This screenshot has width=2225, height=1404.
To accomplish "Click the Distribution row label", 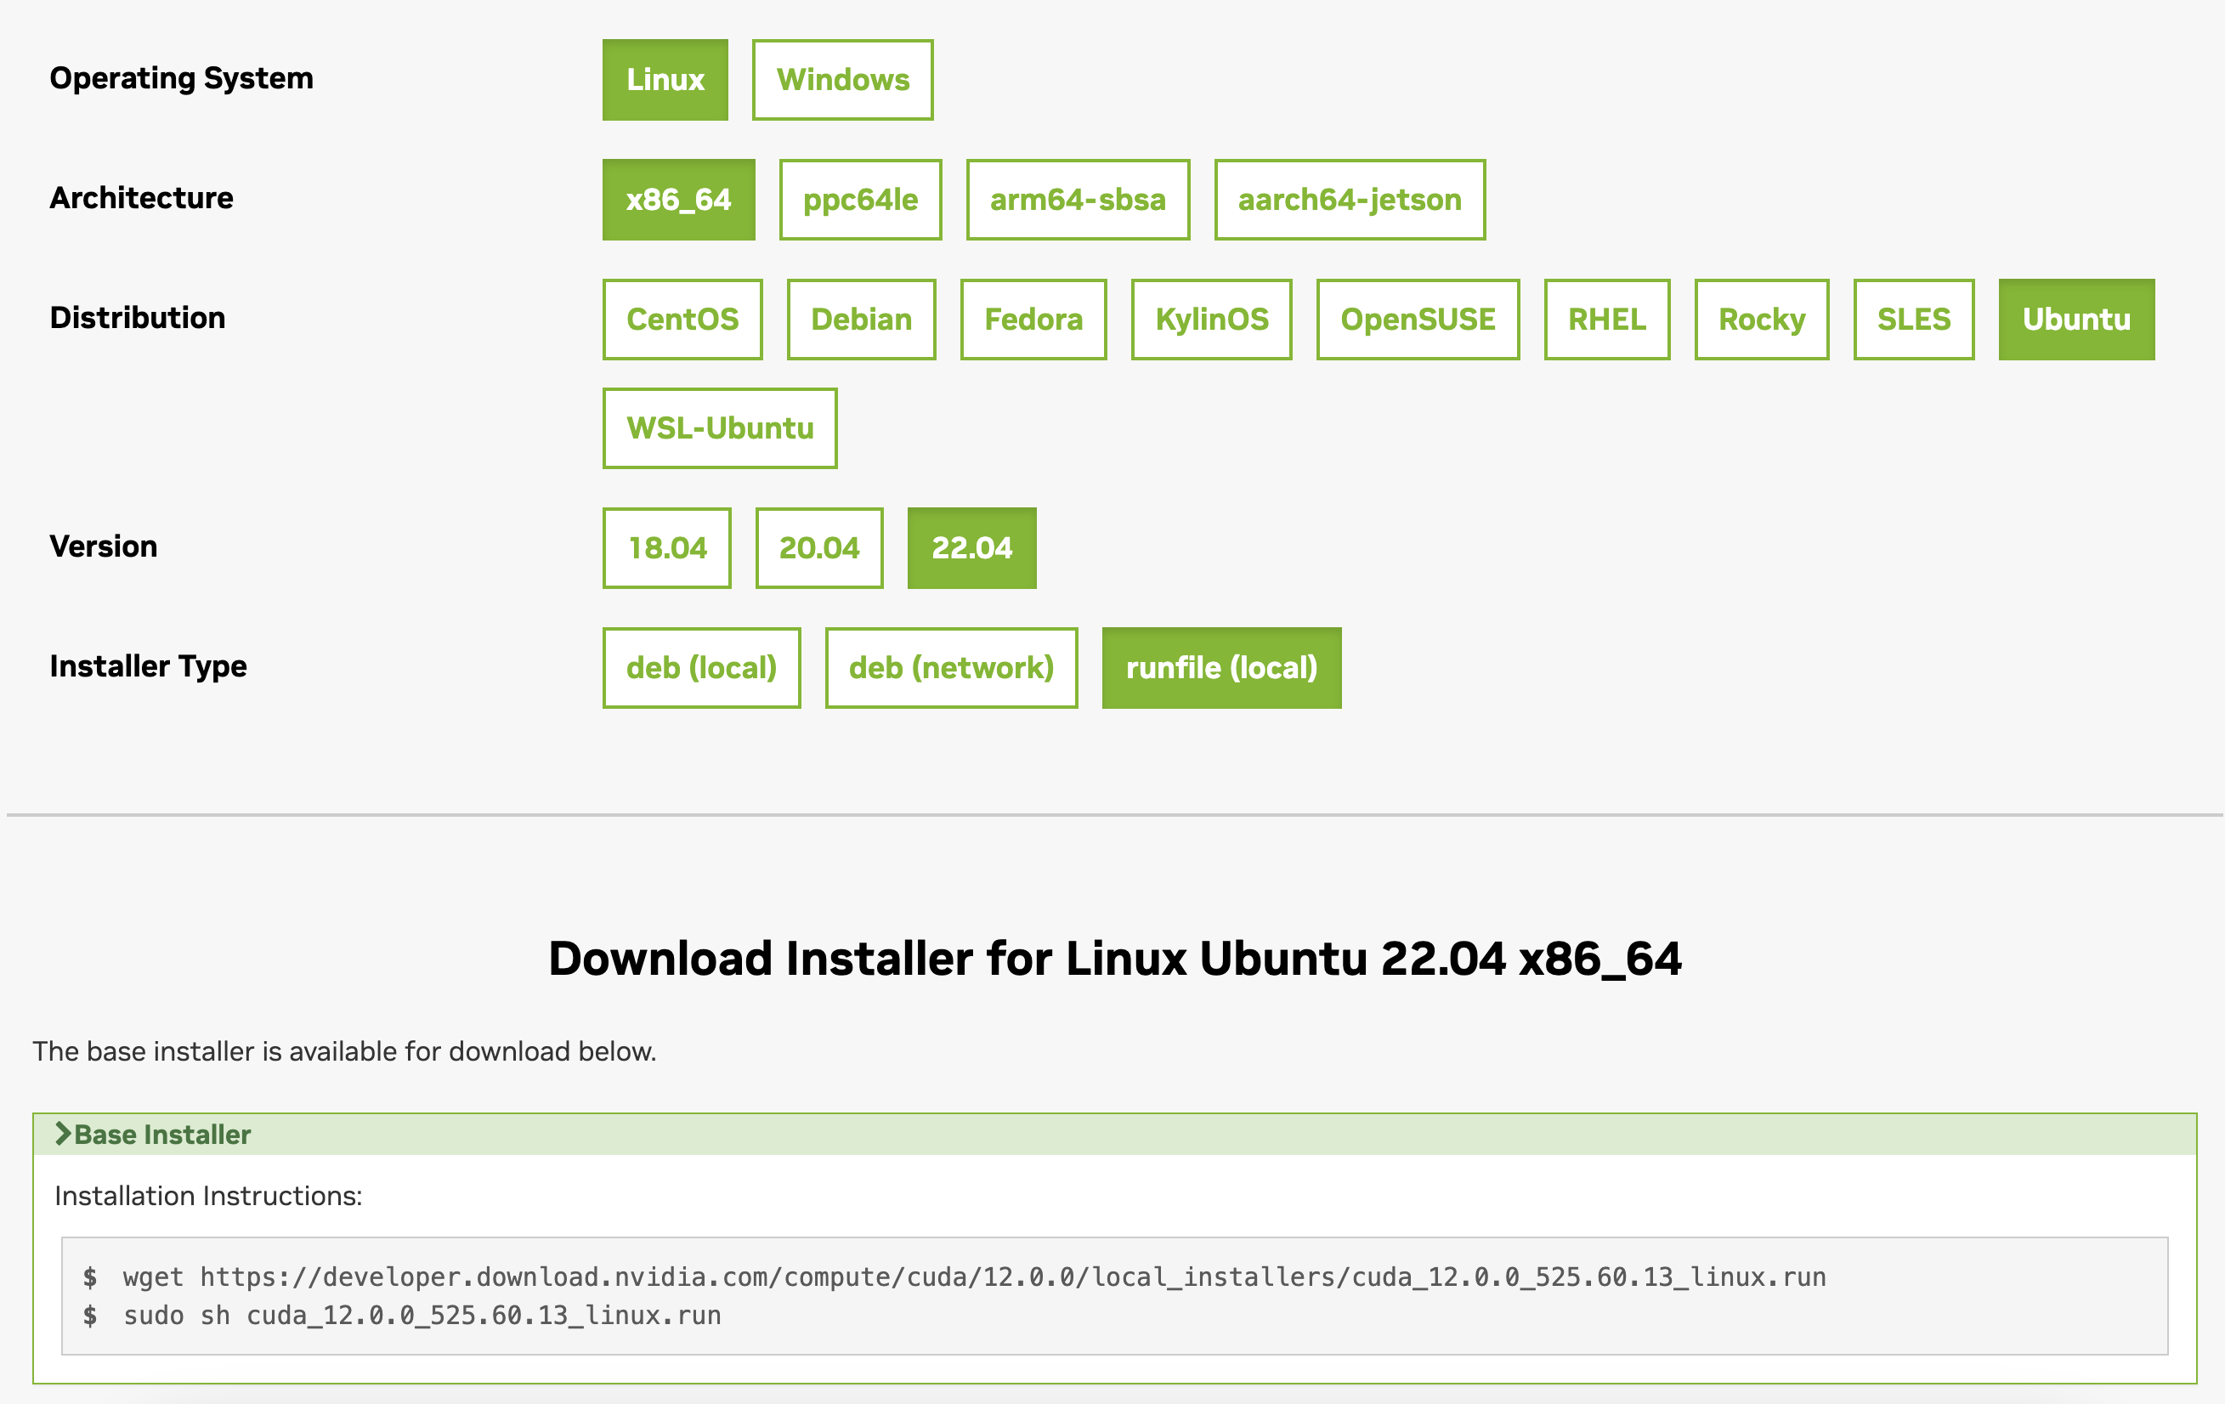I will [137, 317].
